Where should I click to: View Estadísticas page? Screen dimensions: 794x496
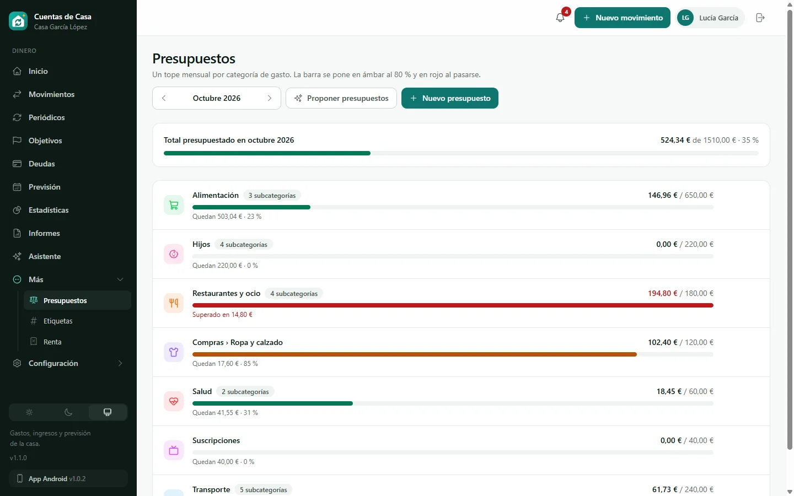click(68, 210)
